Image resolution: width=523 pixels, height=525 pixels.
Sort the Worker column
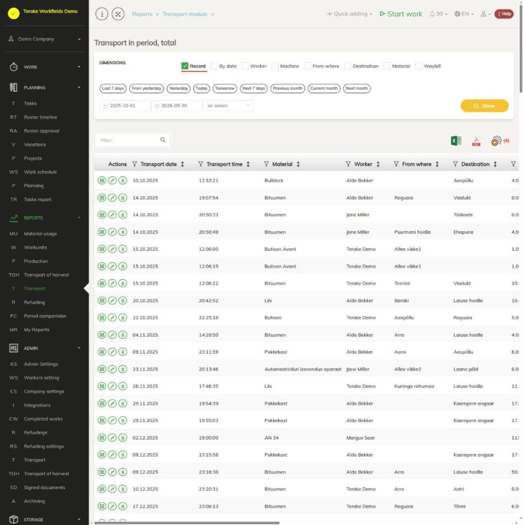tap(378, 164)
